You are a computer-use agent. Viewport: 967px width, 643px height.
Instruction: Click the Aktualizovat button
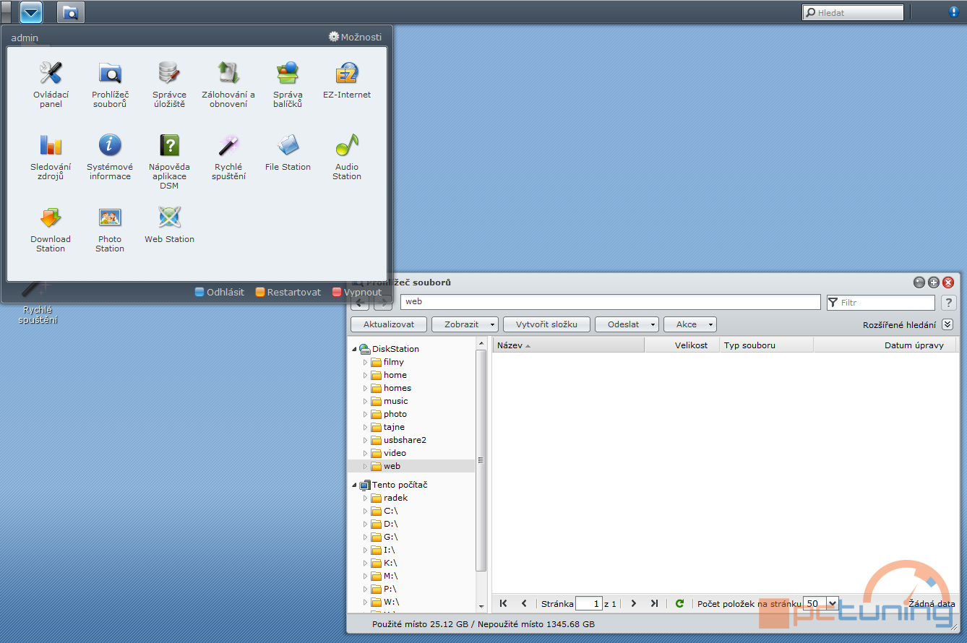pyautogui.click(x=389, y=324)
